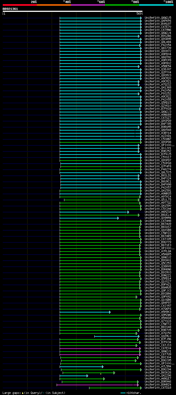Select label UniRef100_Q1KSB8
The image size is (176, 395).
coord(158,230)
